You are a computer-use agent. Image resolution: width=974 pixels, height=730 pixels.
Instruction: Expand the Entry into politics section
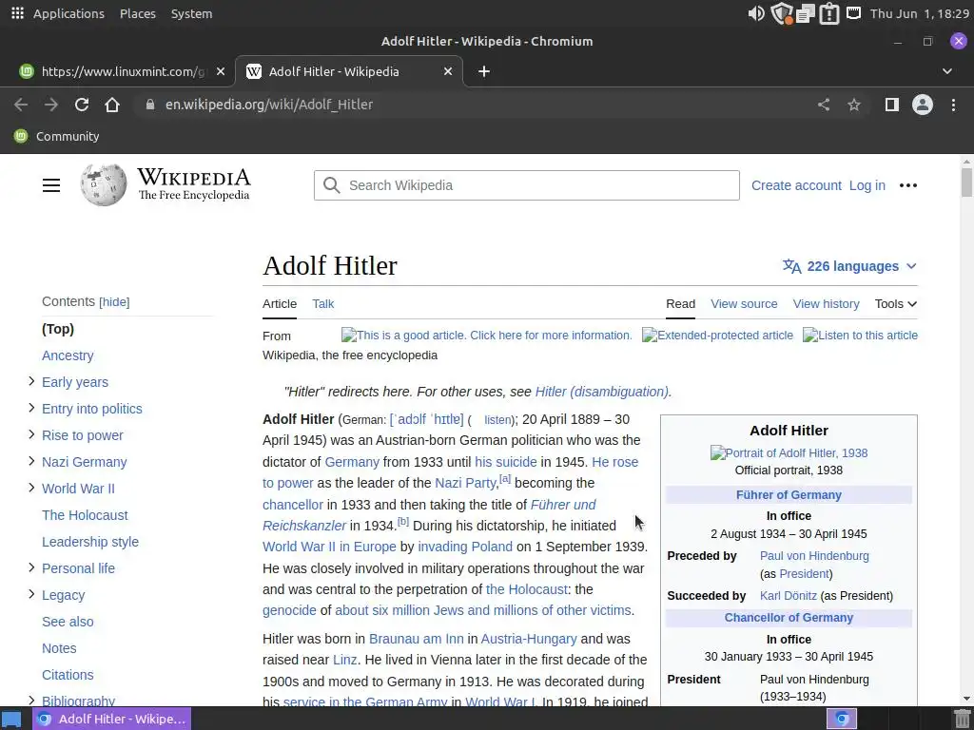31,408
